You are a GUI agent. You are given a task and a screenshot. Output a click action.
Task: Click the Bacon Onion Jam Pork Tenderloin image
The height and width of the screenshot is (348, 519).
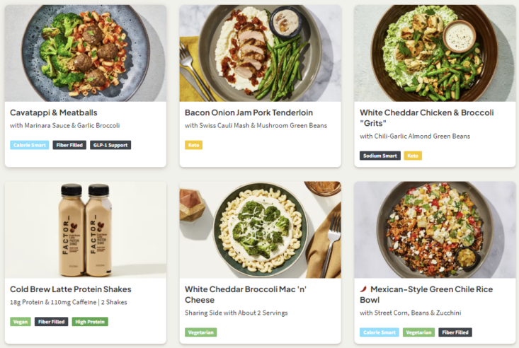pos(260,53)
